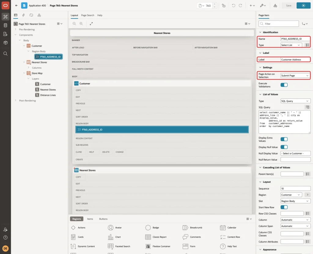313x254 pixels.
Task: Open the Create plus menu
Action: point(252,5)
